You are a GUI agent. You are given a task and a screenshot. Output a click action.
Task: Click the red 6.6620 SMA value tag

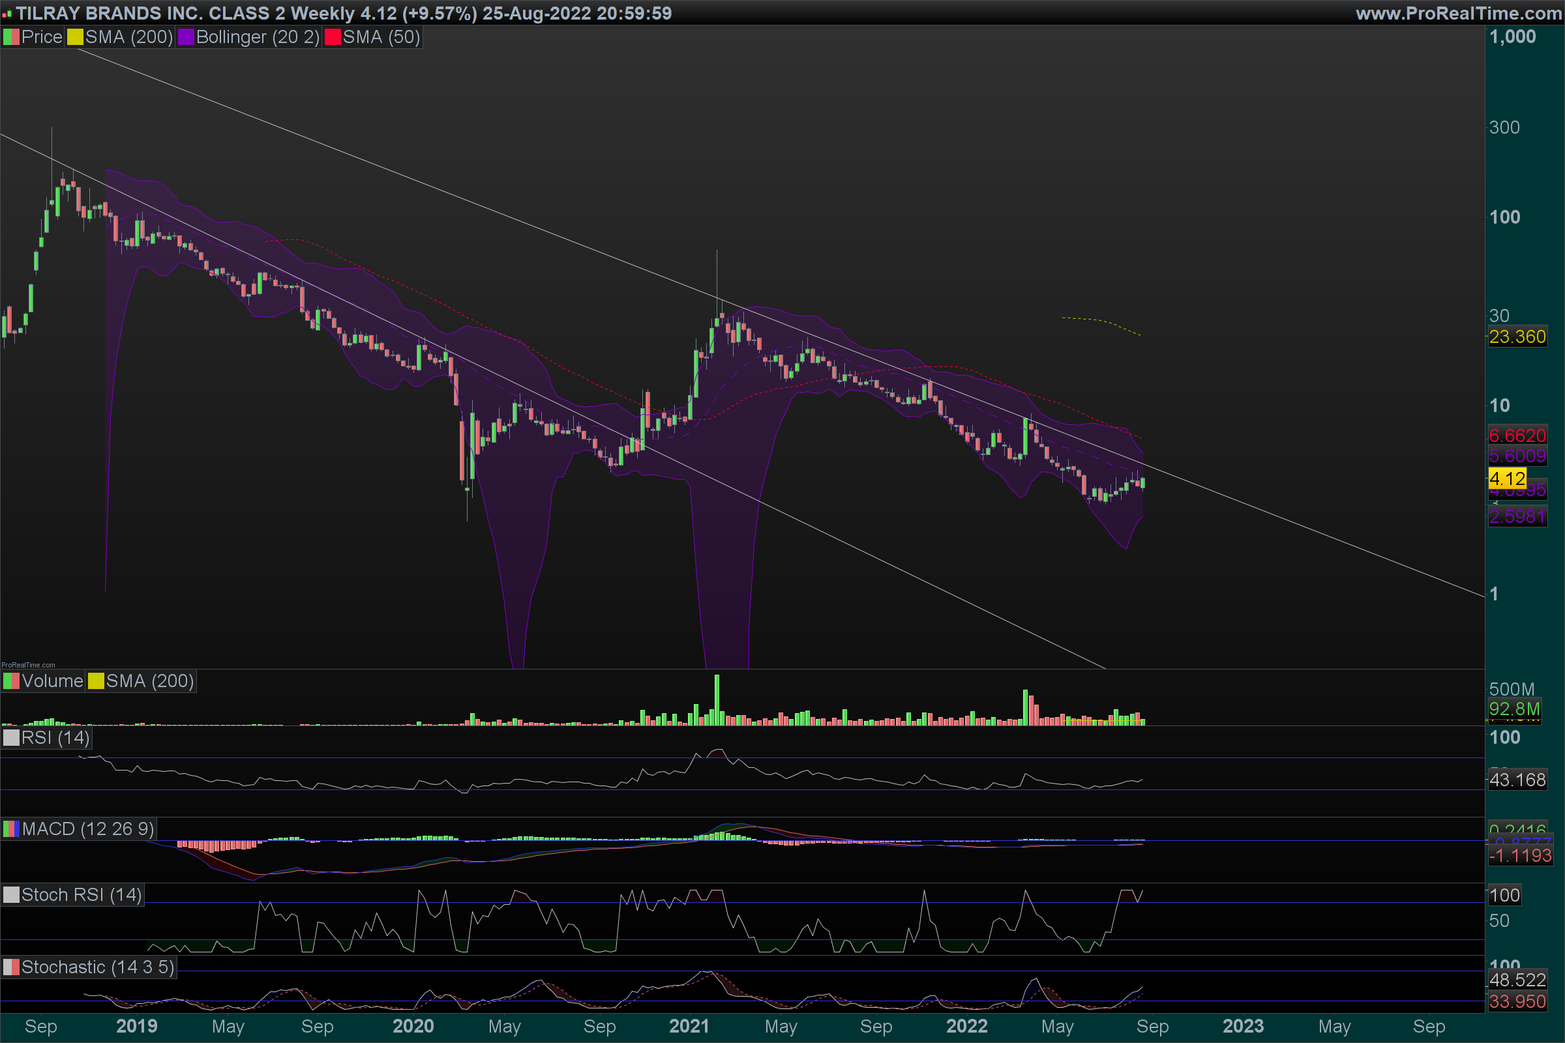[x=1517, y=435]
